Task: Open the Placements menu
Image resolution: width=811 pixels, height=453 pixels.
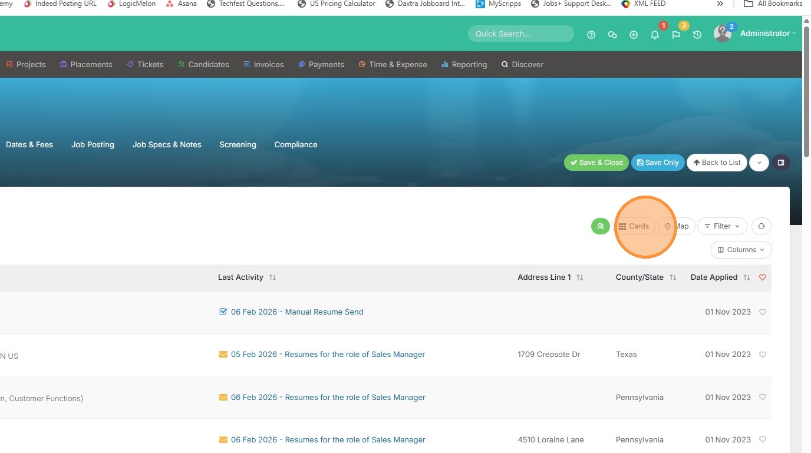Action: (86, 64)
